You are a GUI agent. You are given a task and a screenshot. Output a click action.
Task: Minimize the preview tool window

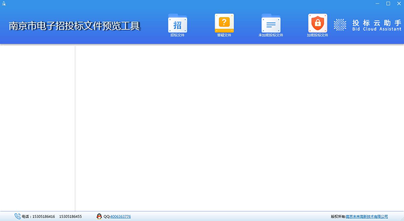click(377, 3)
